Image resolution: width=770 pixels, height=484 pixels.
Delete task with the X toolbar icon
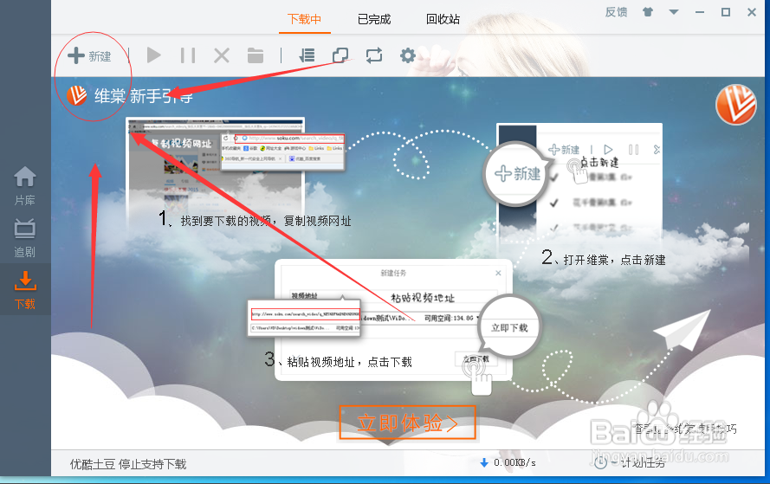coord(222,55)
